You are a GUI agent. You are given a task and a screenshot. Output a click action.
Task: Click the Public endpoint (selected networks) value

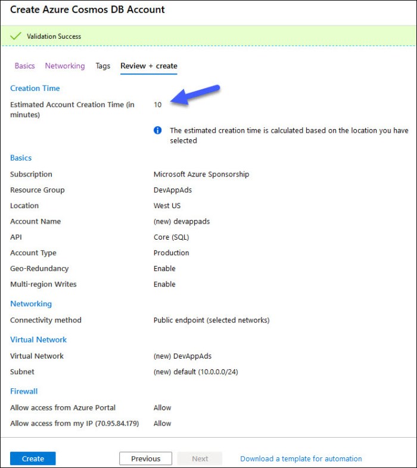[x=211, y=321]
